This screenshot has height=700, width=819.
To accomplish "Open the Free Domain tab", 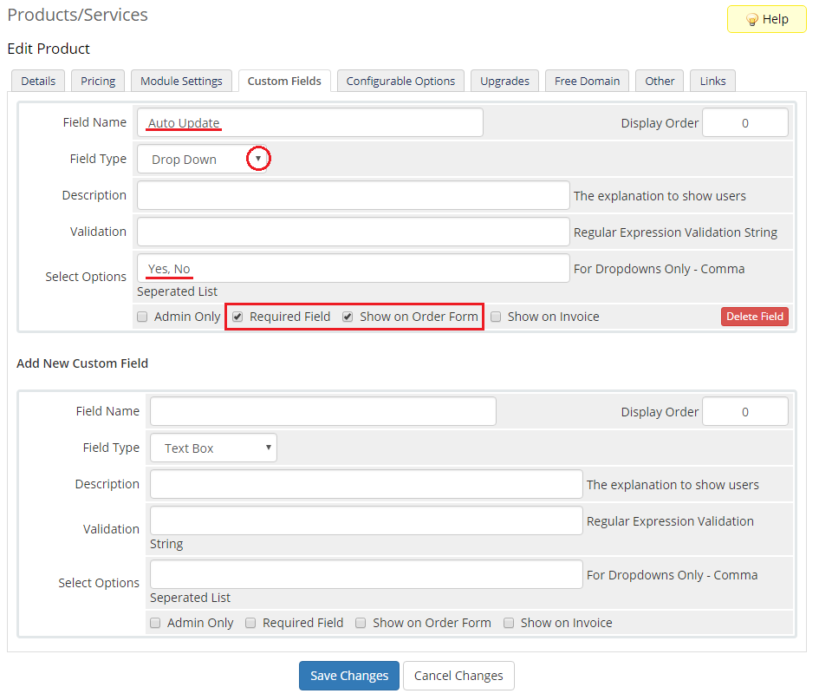I will click(x=587, y=81).
